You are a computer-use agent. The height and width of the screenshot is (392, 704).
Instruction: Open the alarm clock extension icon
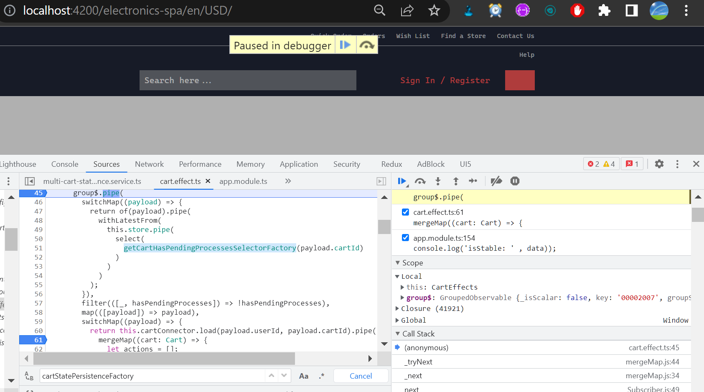[x=495, y=10]
